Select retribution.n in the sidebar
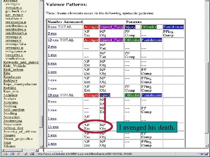Viewport: 210px width, 157px height. tap(16, 26)
